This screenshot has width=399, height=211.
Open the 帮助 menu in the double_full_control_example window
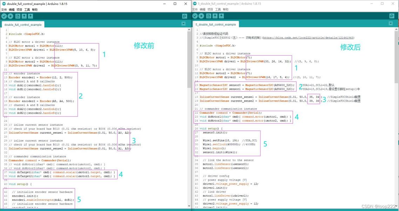click(35, 10)
